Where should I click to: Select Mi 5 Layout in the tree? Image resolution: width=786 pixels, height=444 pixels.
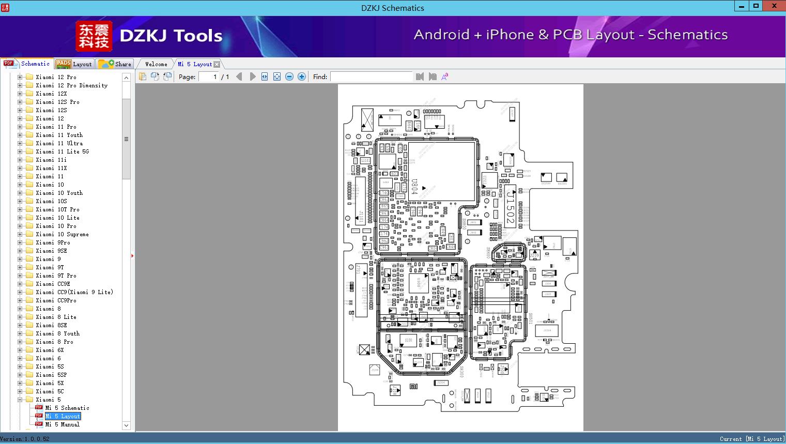pyautogui.click(x=63, y=416)
